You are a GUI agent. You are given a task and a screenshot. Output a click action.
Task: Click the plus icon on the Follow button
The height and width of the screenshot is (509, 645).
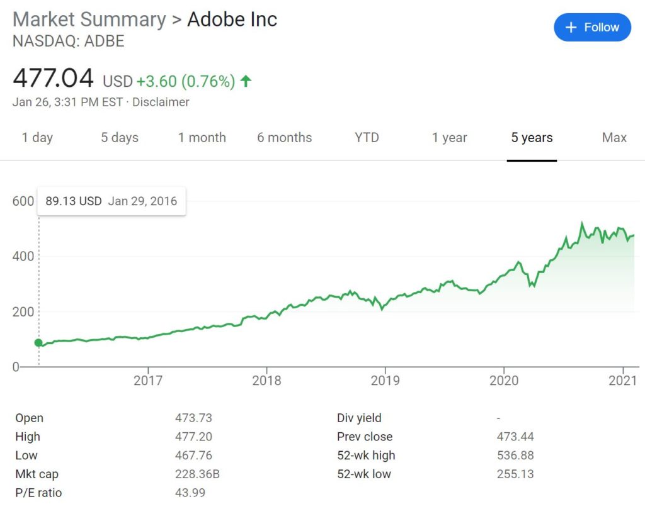click(571, 27)
